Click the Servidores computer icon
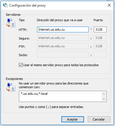Image resolution: width=115 pixels, height=126 pixels. 11,23
